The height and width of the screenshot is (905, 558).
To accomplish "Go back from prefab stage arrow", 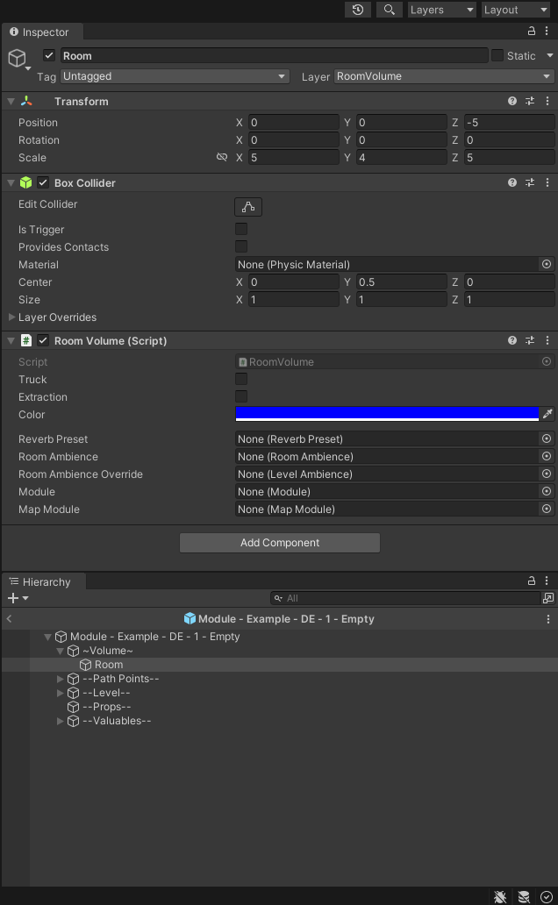I will tap(10, 619).
